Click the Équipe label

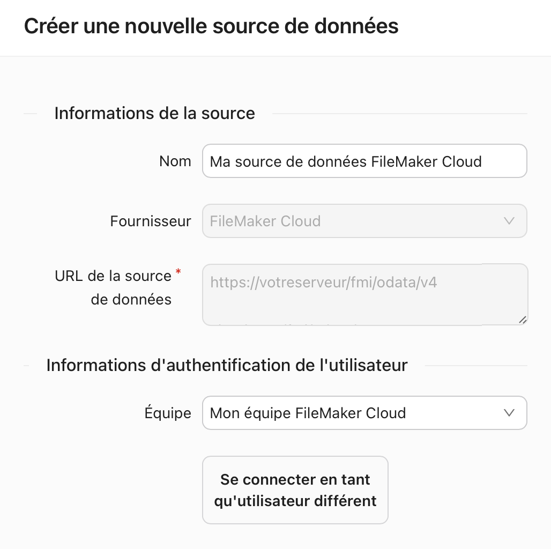click(x=168, y=413)
